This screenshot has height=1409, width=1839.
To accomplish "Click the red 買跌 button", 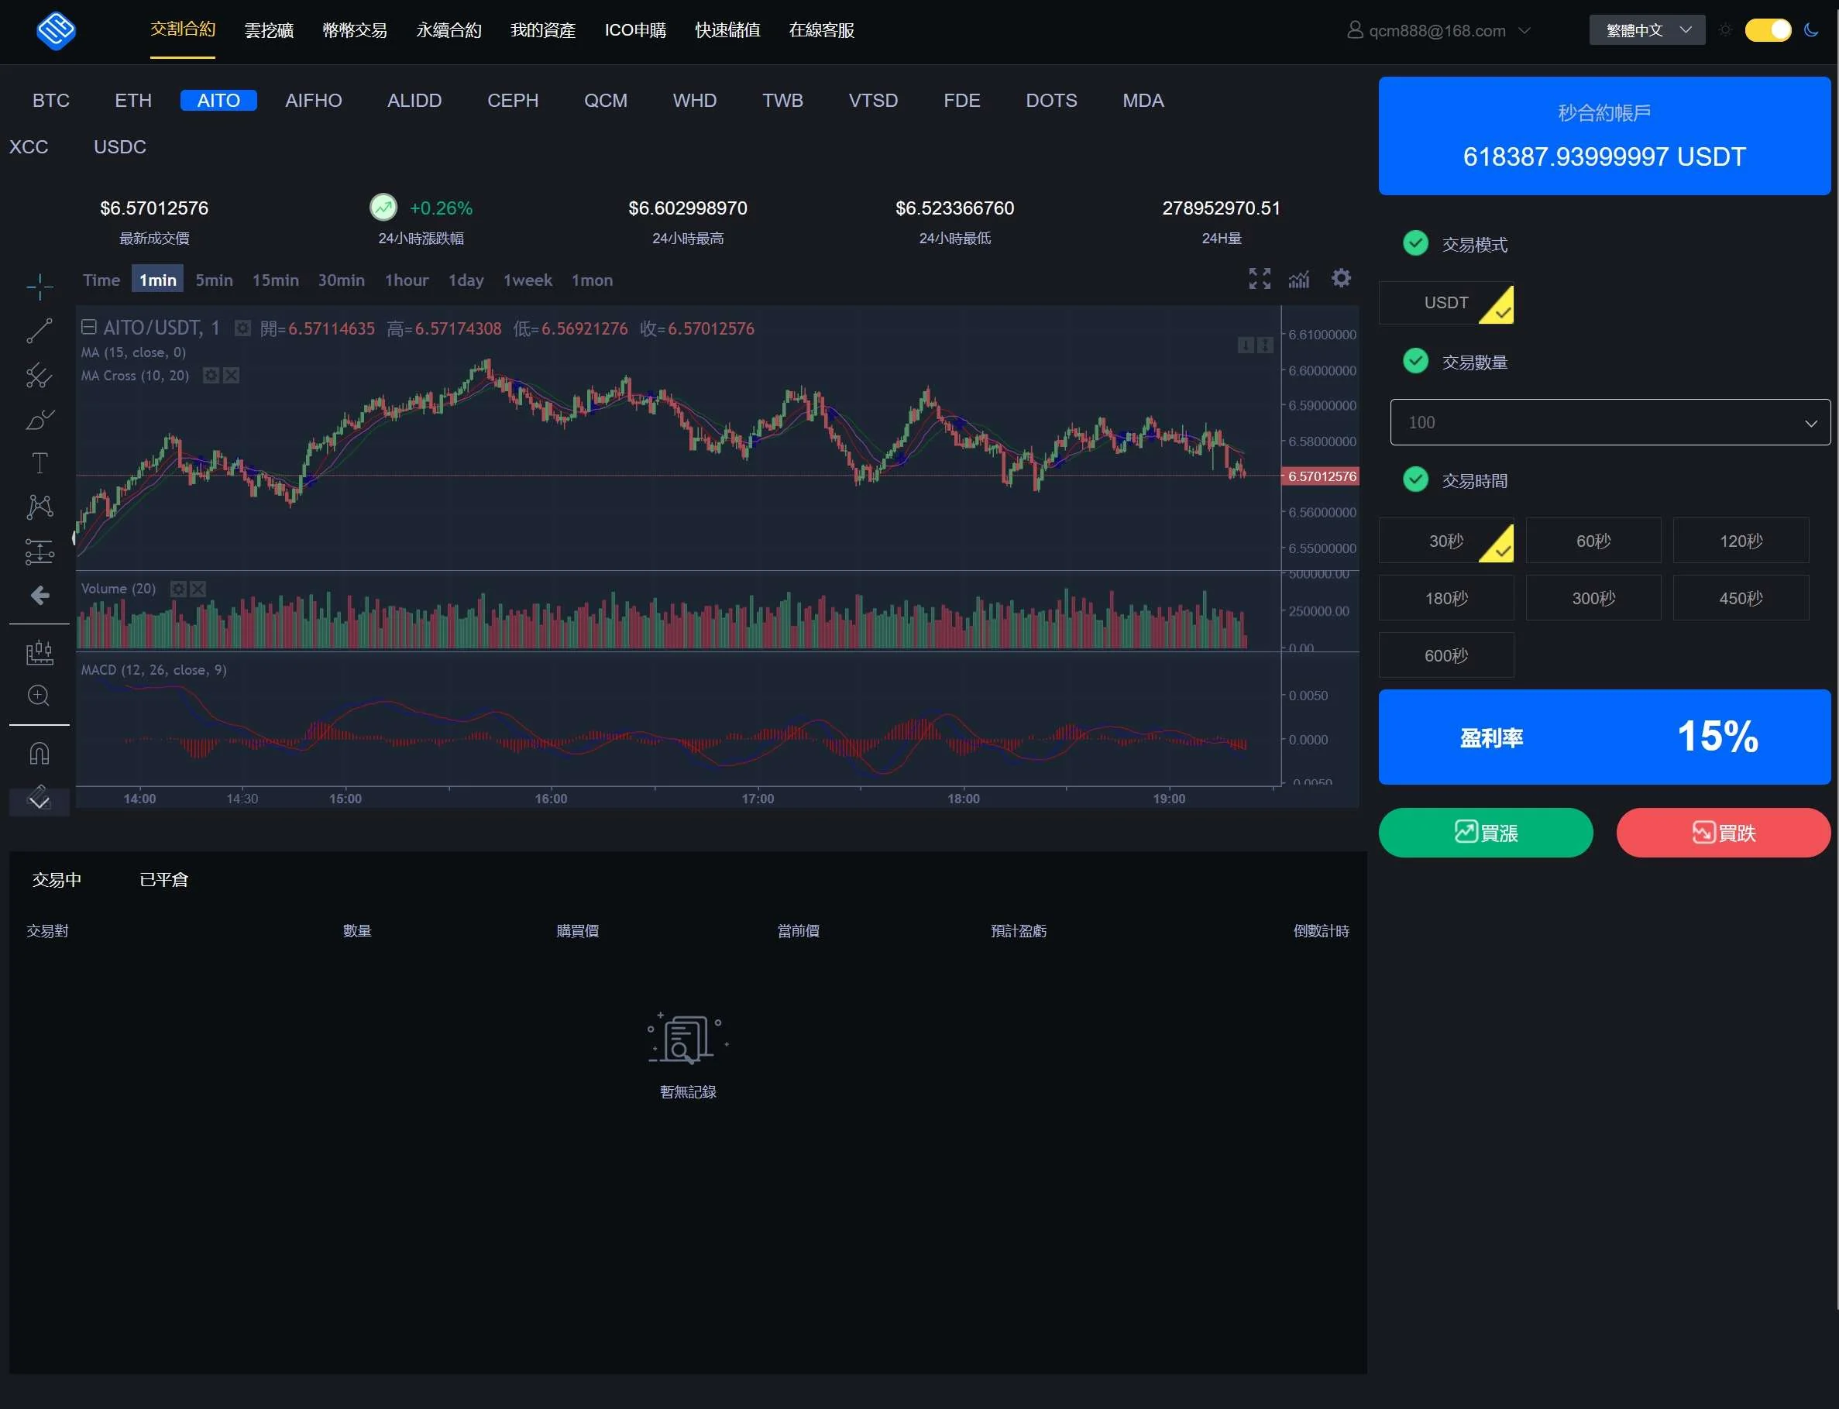I will [x=1723, y=833].
